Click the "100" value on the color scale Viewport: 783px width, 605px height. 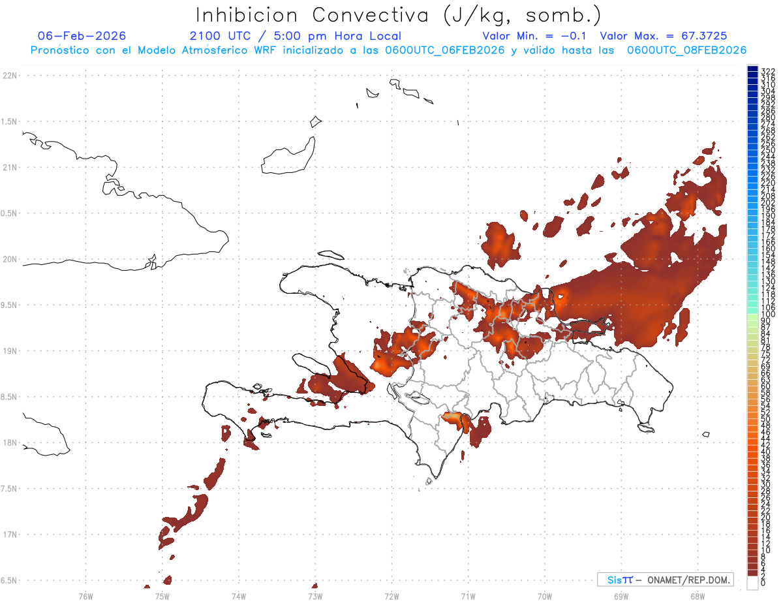pyautogui.click(x=768, y=315)
